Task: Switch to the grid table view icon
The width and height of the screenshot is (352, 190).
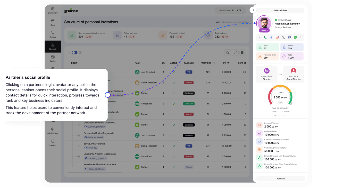Action: [80, 53]
